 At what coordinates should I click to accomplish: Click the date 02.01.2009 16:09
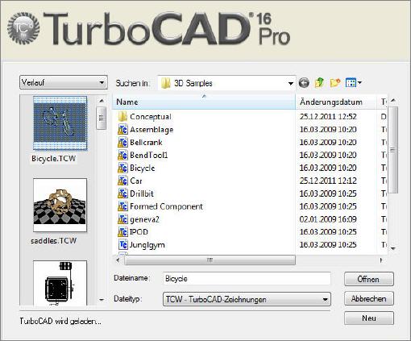(x=328, y=219)
